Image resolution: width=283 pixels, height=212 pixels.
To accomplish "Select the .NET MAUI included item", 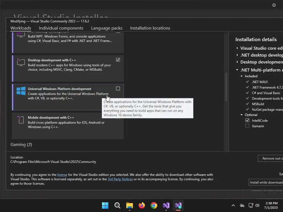I will click(260, 82).
